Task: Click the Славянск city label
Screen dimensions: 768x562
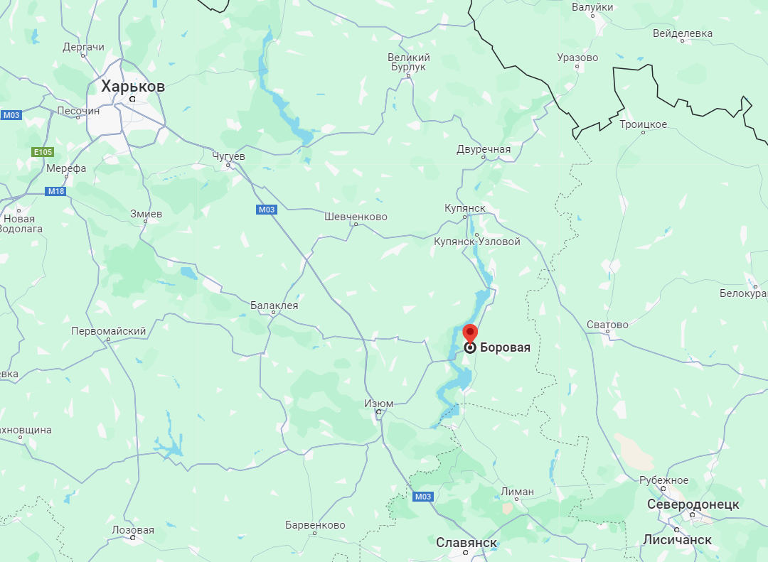Action: (466, 542)
